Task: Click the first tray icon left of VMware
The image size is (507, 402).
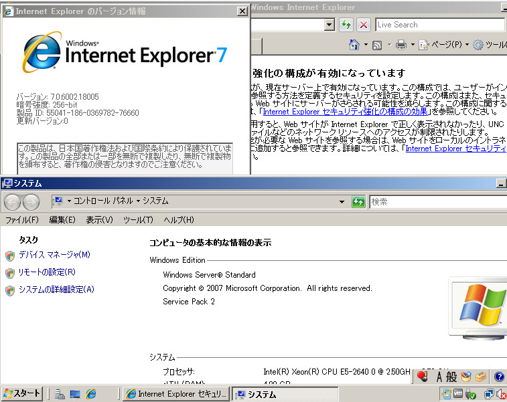Action: click(x=447, y=393)
